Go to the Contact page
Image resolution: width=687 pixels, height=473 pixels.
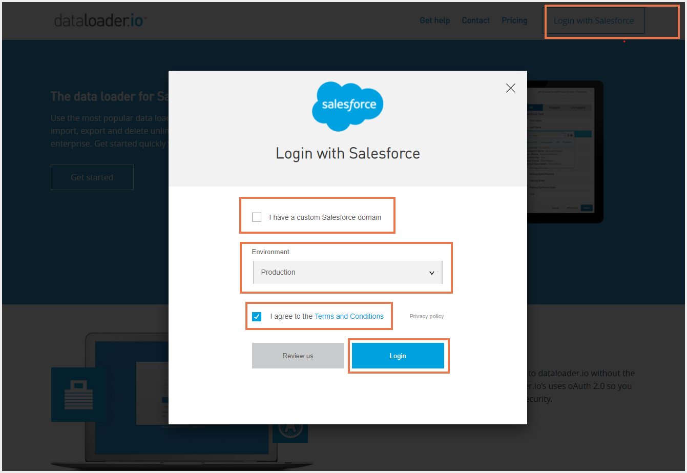click(x=475, y=20)
